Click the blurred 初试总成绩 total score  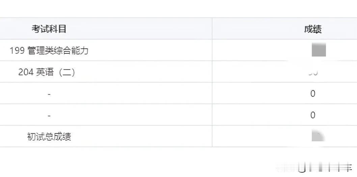click(318, 136)
